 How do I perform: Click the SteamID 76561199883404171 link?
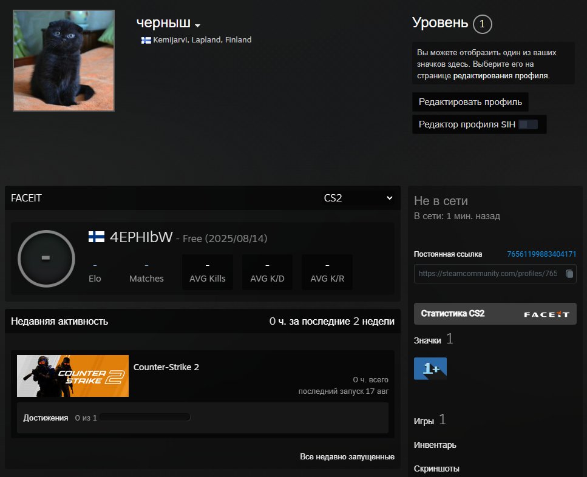[x=541, y=254]
